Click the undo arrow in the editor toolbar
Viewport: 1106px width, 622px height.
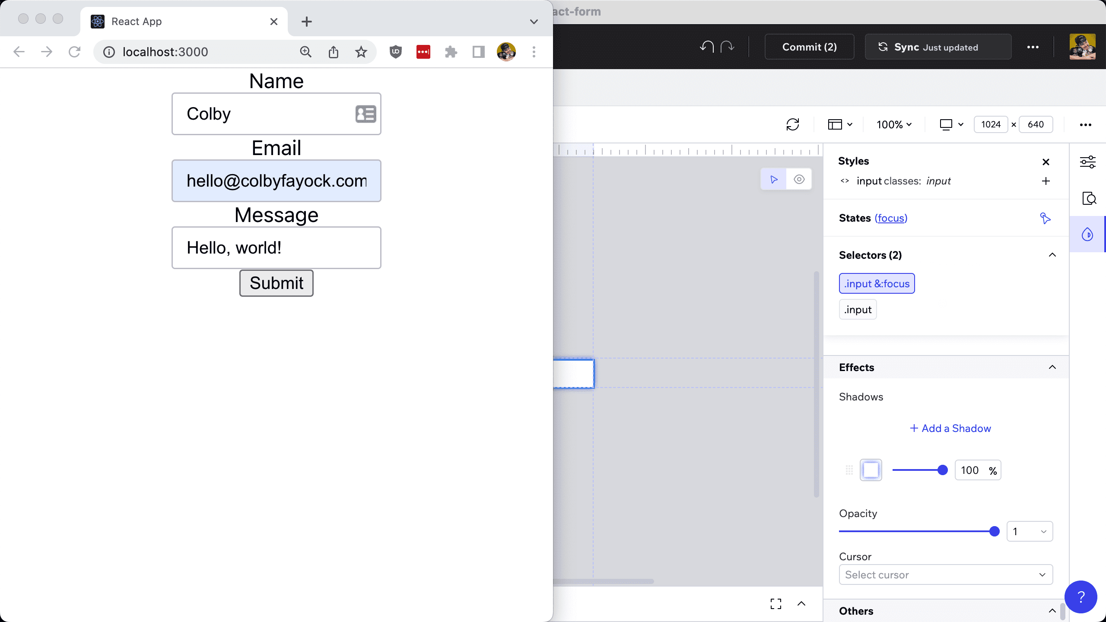pyautogui.click(x=707, y=47)
